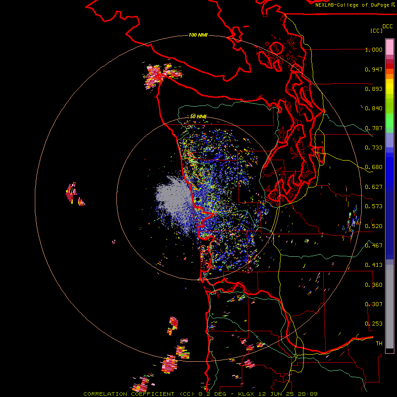Select the 0.680 scale value
397x397 pixels.
[374, 167]
